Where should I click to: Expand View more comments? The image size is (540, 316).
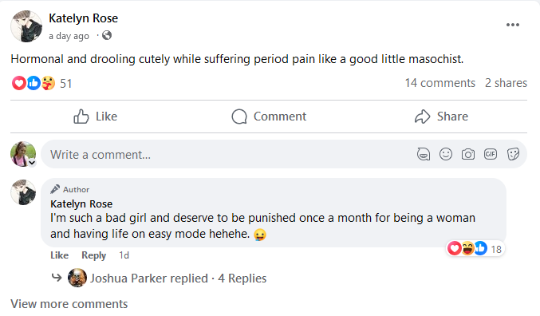click(x=69, y=304)
